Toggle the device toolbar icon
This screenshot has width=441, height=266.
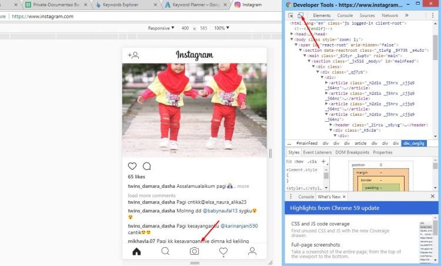pyautogui.click(x=300, y=15)
